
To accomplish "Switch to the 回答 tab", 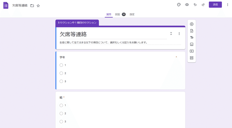I will [x=117, y=15].
